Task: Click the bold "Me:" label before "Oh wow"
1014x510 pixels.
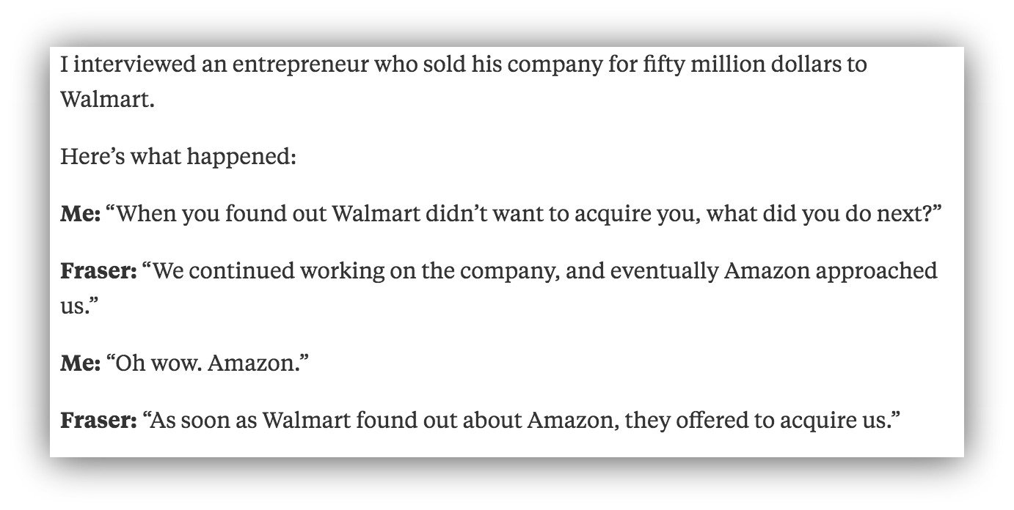Action: click(x=80, y=363)
